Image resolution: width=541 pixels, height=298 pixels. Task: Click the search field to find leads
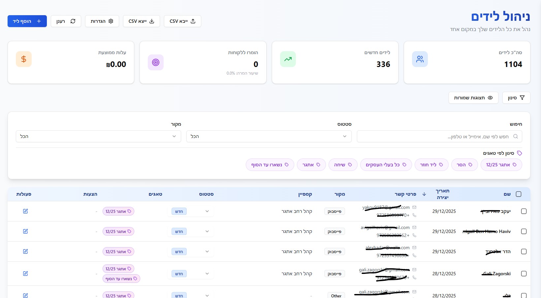[x=439, y=136]
